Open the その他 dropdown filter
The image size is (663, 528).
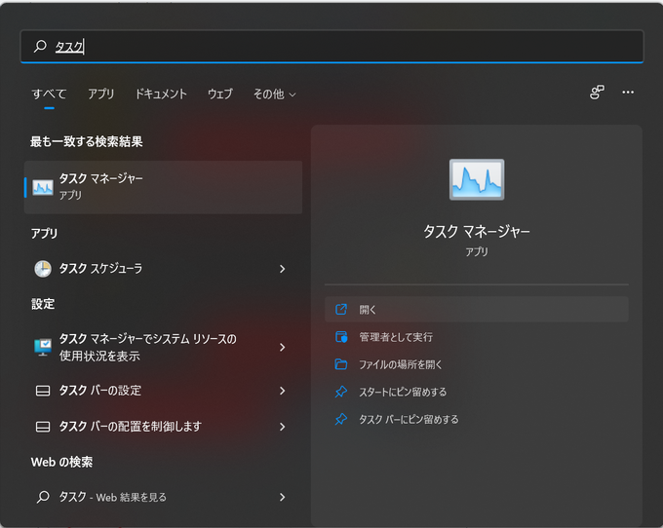click(x=274, y=94)
